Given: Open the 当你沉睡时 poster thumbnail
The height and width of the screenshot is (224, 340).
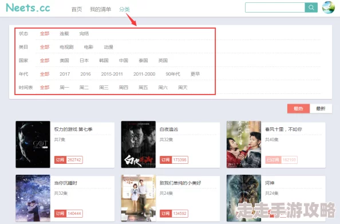Looking at the screenshot, I should tap(33, 198).
